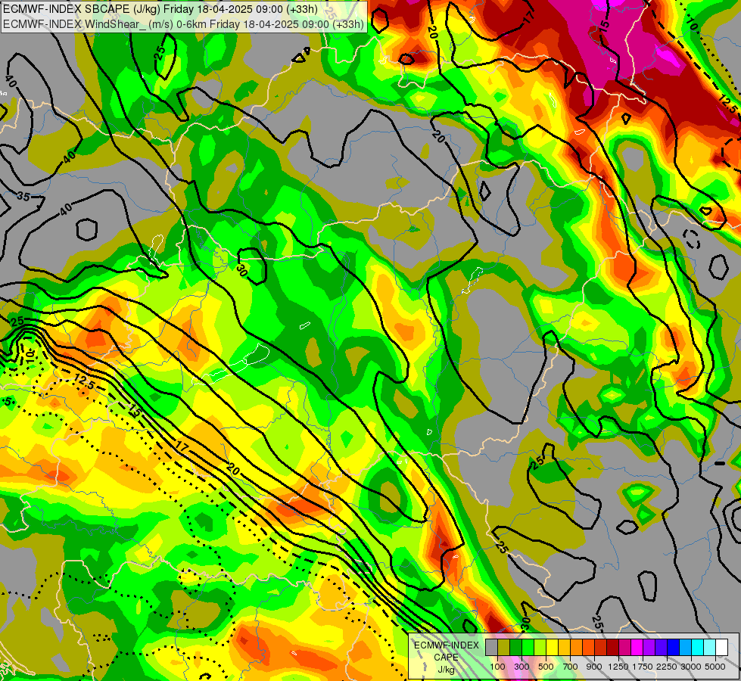This screenshot has height=681, width=741.
Task: Click the 35 contour label on the map
Action: 23,196
